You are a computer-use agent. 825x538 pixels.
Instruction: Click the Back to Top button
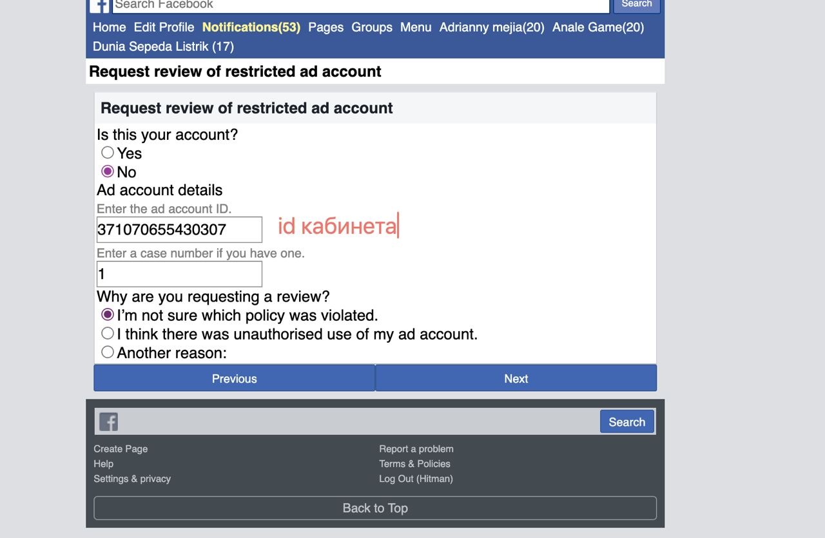[x=375, y=508]
